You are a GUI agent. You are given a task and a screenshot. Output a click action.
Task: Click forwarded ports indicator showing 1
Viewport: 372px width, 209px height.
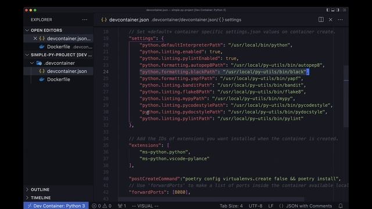point(122,206)
